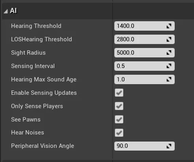
Task: Select the Sight Radius value 5000.0
Action: click(x=144, y=53)
